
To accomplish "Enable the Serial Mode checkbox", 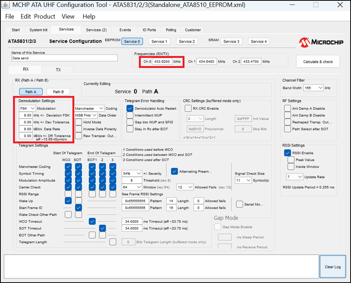I will point(239,204).
